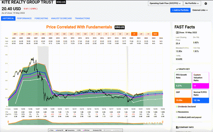The width and height of the screenshot is (213, 132).
Task: Toggle Dividend yield and payout option
Action: point(189,117)
